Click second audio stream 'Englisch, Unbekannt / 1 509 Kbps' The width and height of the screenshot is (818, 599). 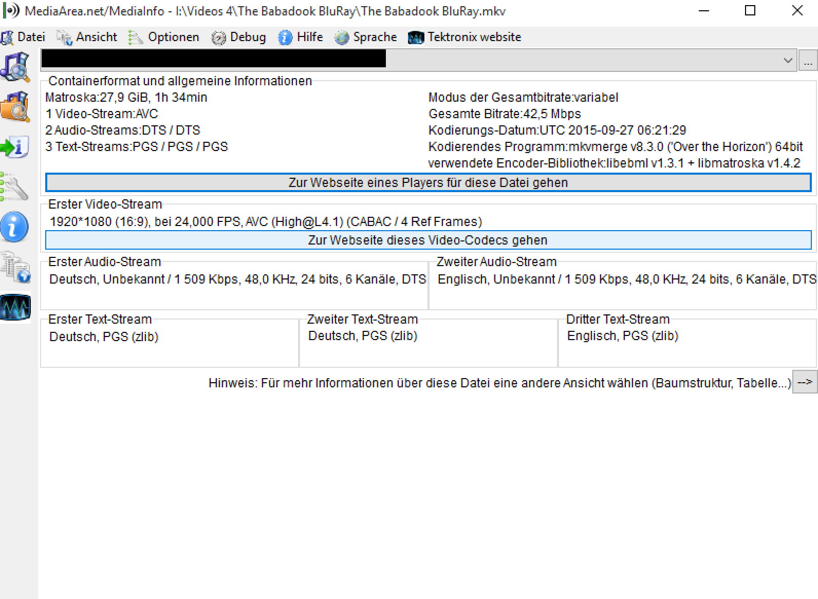627,279
